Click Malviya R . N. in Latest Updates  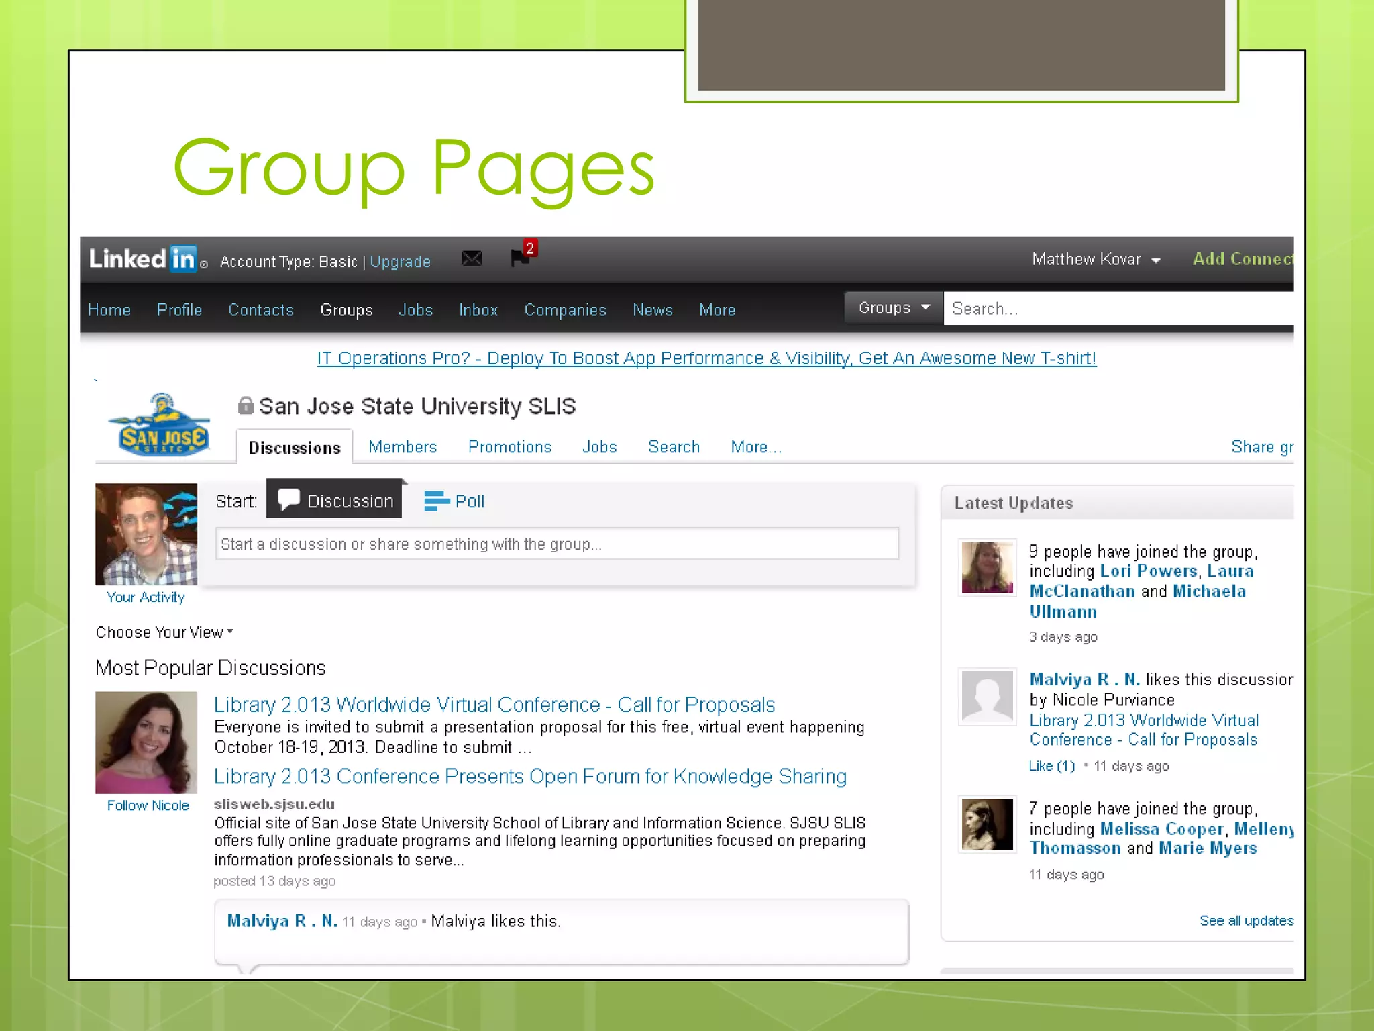[1085, 679]
